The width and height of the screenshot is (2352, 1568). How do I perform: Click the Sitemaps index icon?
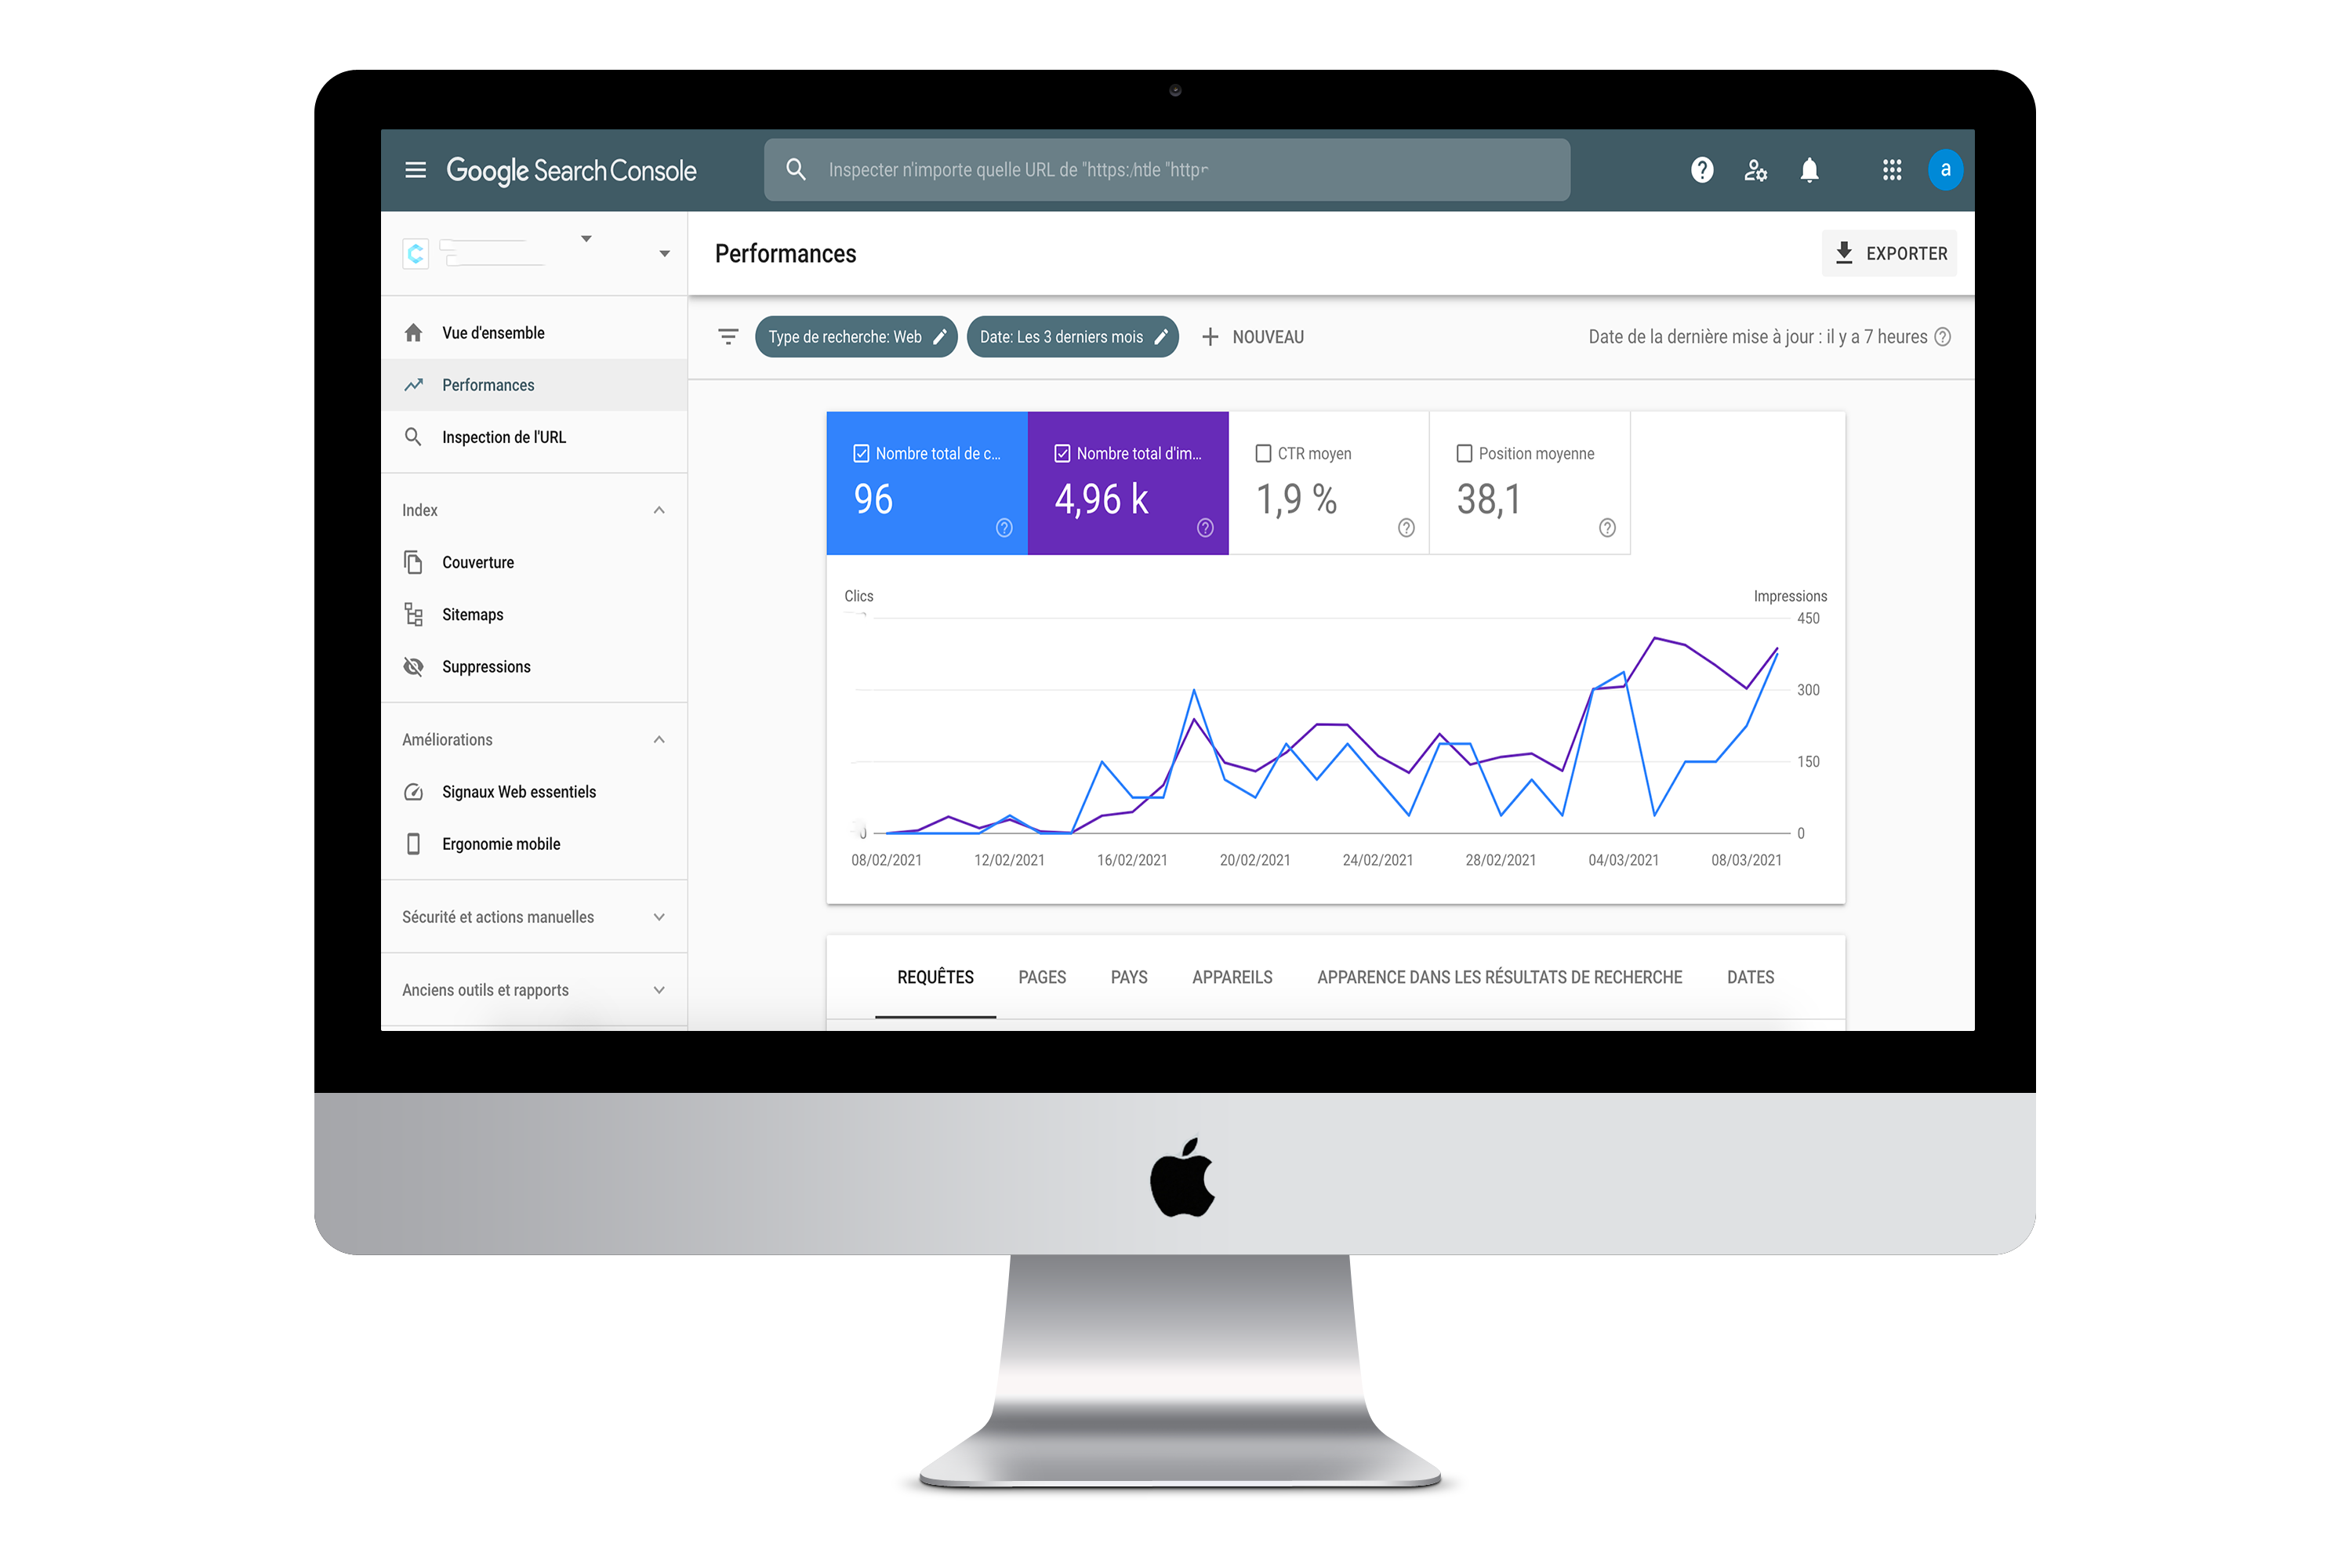tap(413, 614)
